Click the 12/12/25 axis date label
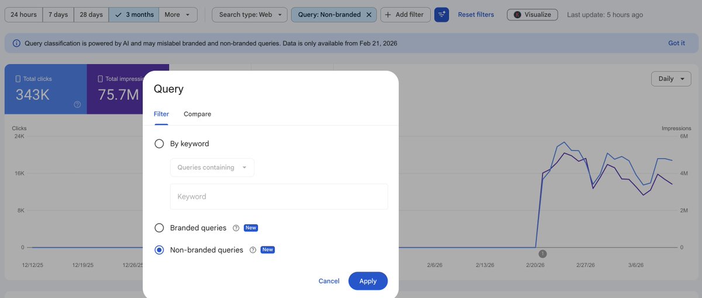The width and height of the screenshot is (702, 298). (33, 265)
